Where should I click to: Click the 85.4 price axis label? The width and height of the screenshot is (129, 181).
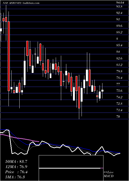tap(119, 45)
